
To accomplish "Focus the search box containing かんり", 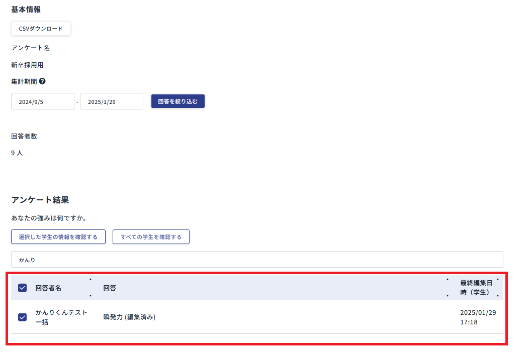I will tap(257, 260).
